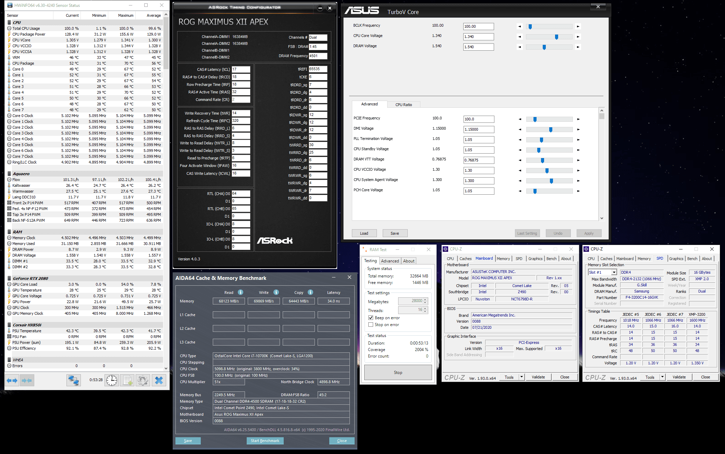This screenshot has height=454, width=725.
Task: Open Bench tab in CPU-Z SPD window
Action: pyautogui.click(x=692, y=259)
